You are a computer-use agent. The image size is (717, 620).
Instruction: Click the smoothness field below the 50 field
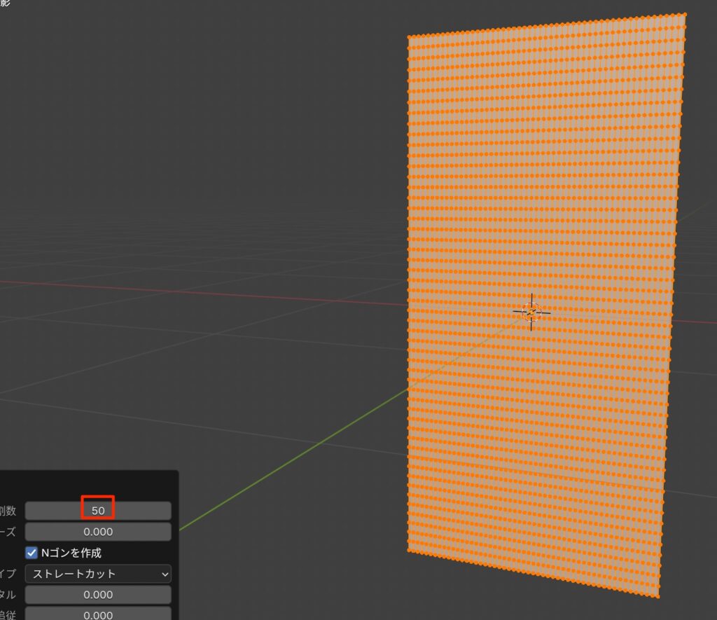coord(97,532)
